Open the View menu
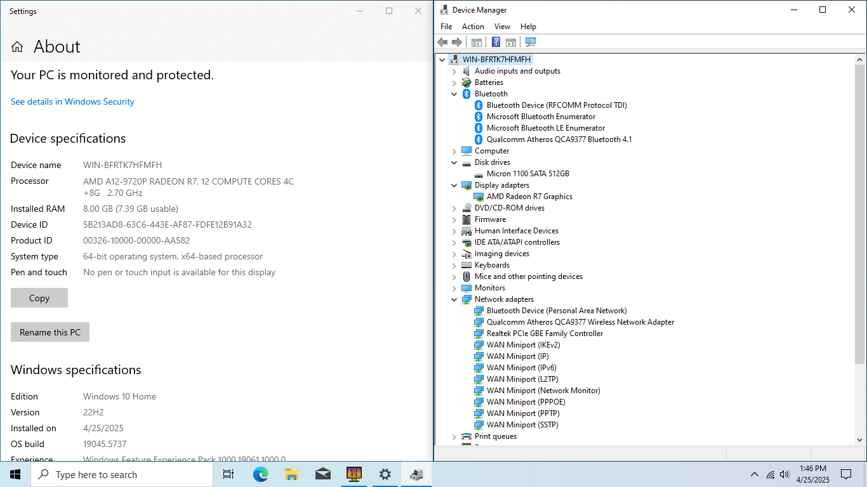This screenshot has height=487, width=867. pos(502,27)
